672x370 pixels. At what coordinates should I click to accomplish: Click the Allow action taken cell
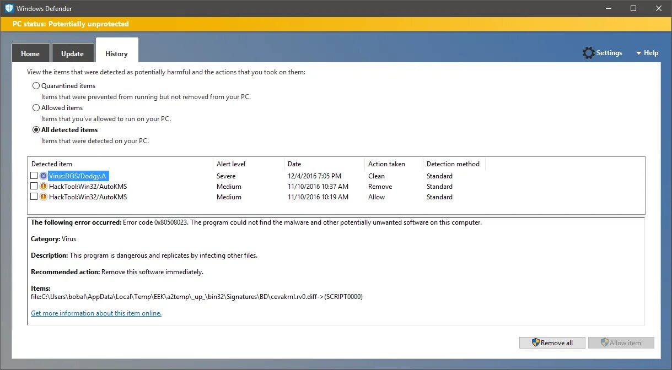pos(377,197)
